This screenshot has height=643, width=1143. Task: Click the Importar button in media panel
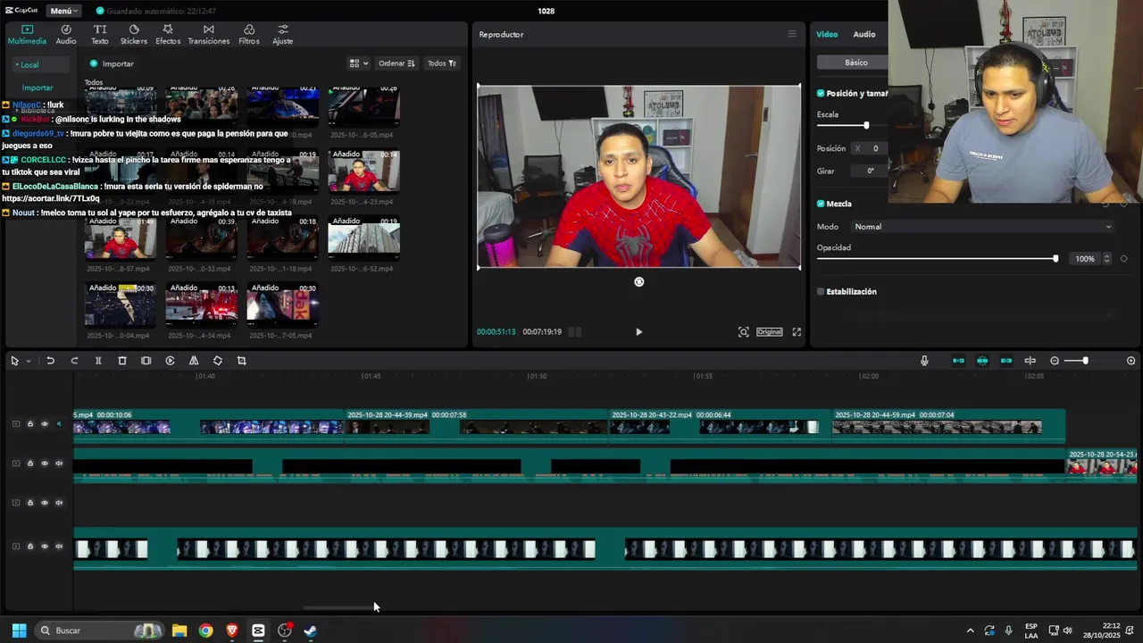coord(112,63)
